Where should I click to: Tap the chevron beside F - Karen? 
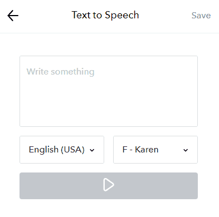[x=186, y=150]
